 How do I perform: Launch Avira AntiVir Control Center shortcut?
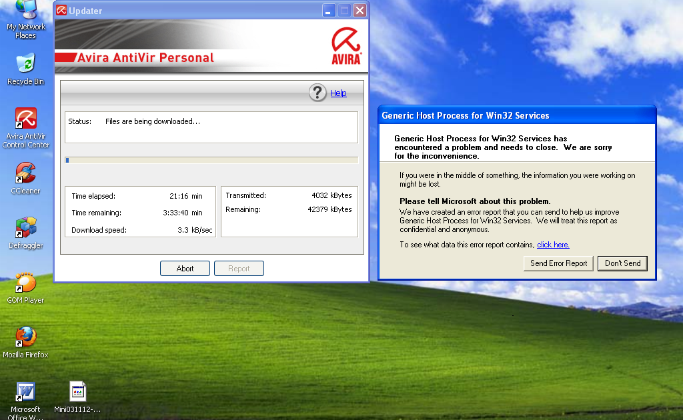tap(26, 128)
